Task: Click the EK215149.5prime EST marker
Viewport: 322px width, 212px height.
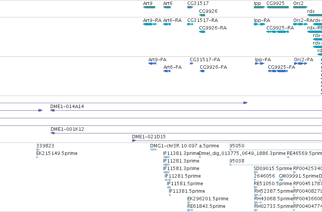Action: pos(37,157)
